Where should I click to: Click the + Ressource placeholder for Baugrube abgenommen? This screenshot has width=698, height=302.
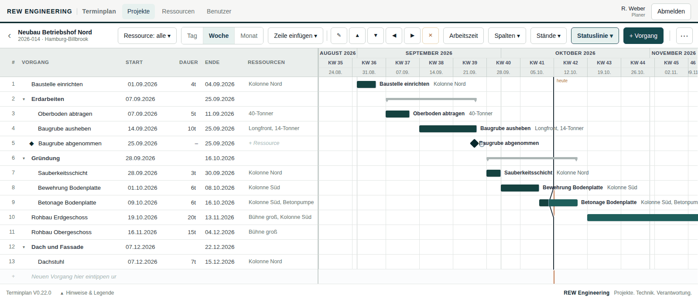click(x=264, y=143)
